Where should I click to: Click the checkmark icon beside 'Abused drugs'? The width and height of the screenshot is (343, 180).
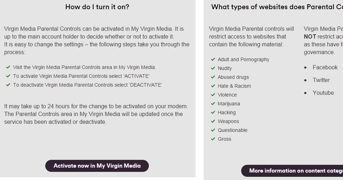pyautogui.click(x=213, y=77)
